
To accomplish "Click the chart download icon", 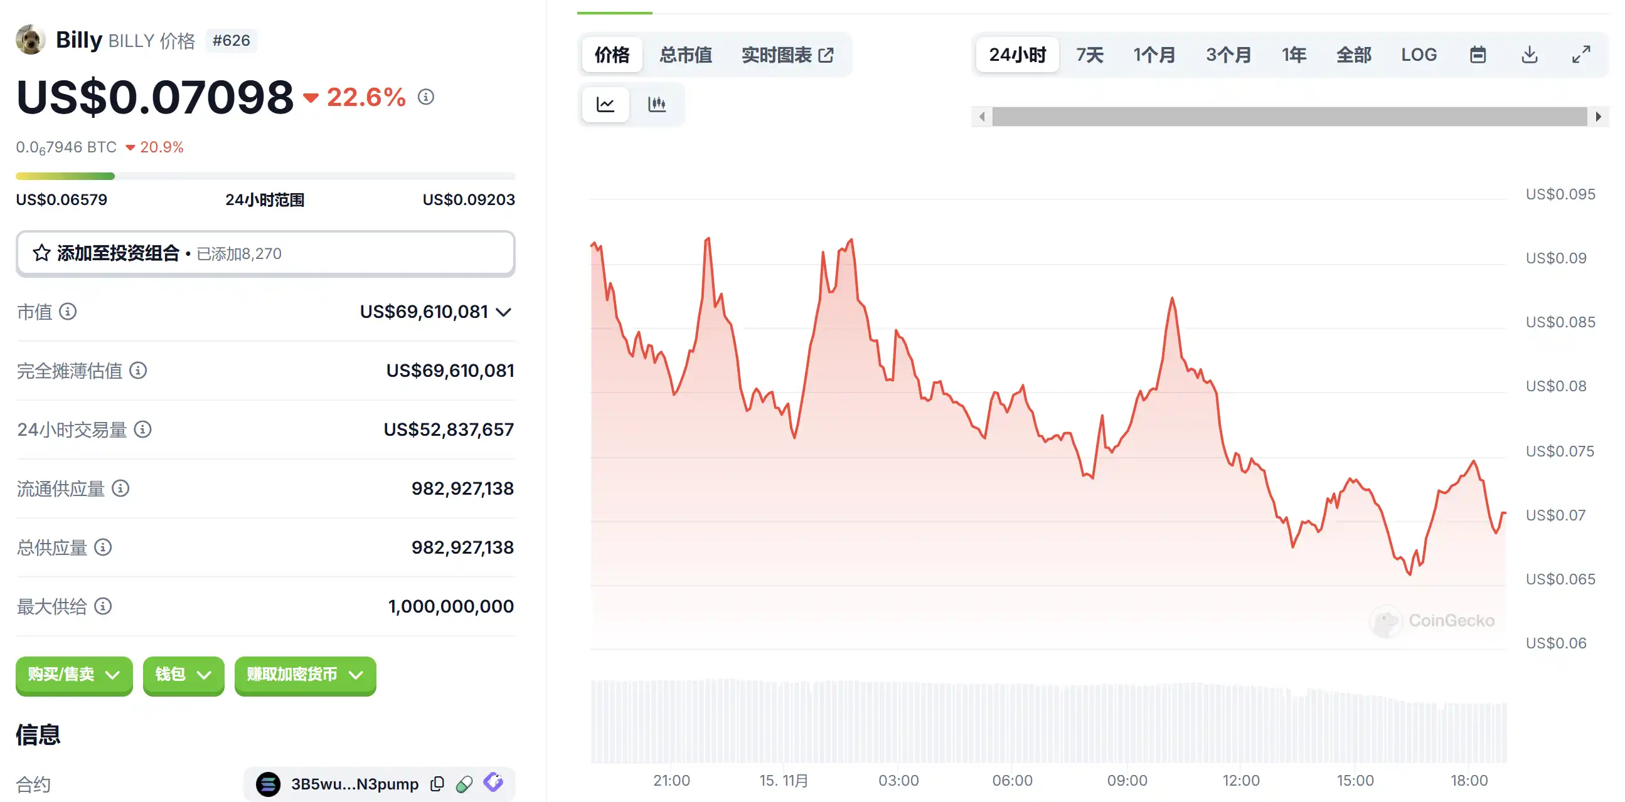I will (1529, 55).
